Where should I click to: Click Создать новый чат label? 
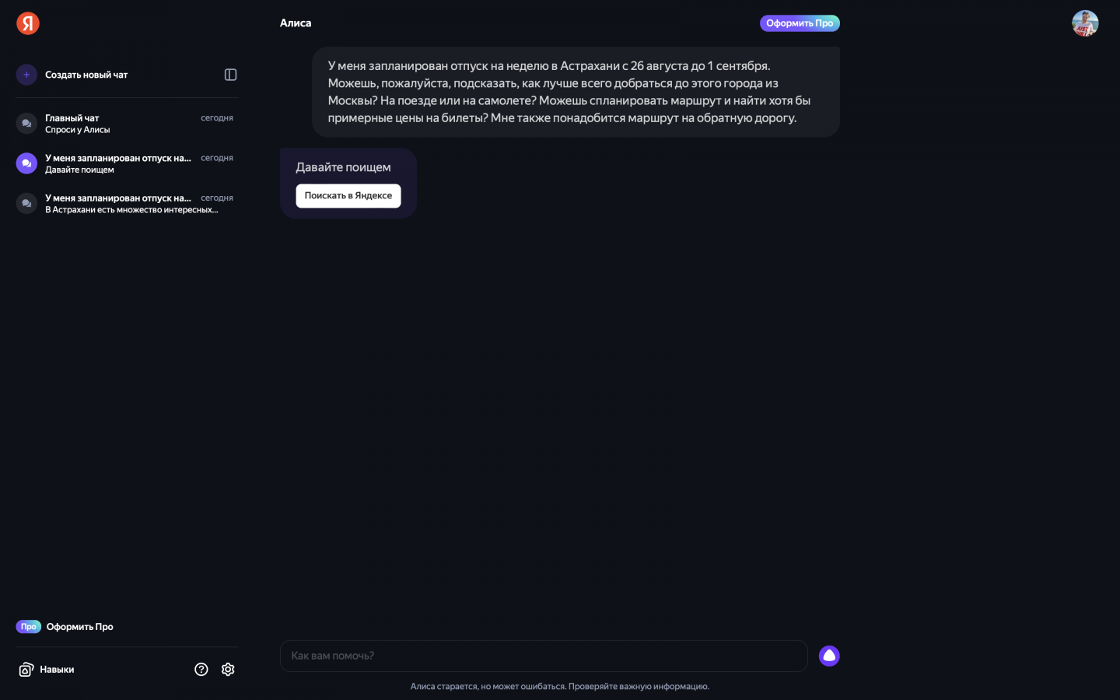(x=86, y=75)
